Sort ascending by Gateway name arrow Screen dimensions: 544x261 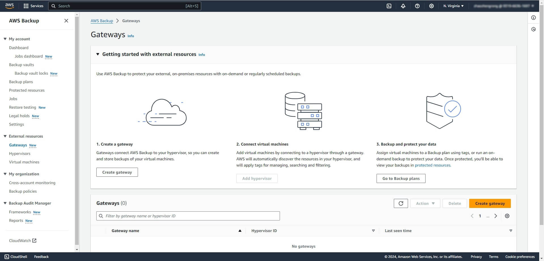[240, 231]
